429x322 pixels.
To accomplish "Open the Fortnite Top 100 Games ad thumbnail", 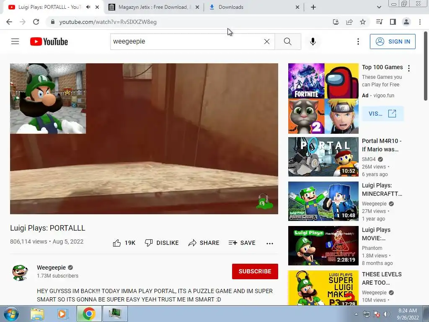I will (x=323, y=99).
